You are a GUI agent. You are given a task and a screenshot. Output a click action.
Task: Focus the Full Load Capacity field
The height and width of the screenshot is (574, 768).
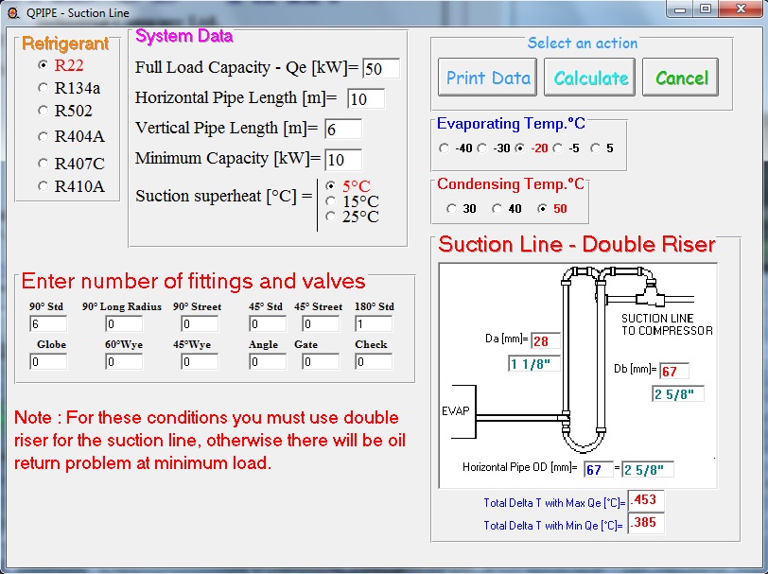pyautogui.click(x=381, y=69)
